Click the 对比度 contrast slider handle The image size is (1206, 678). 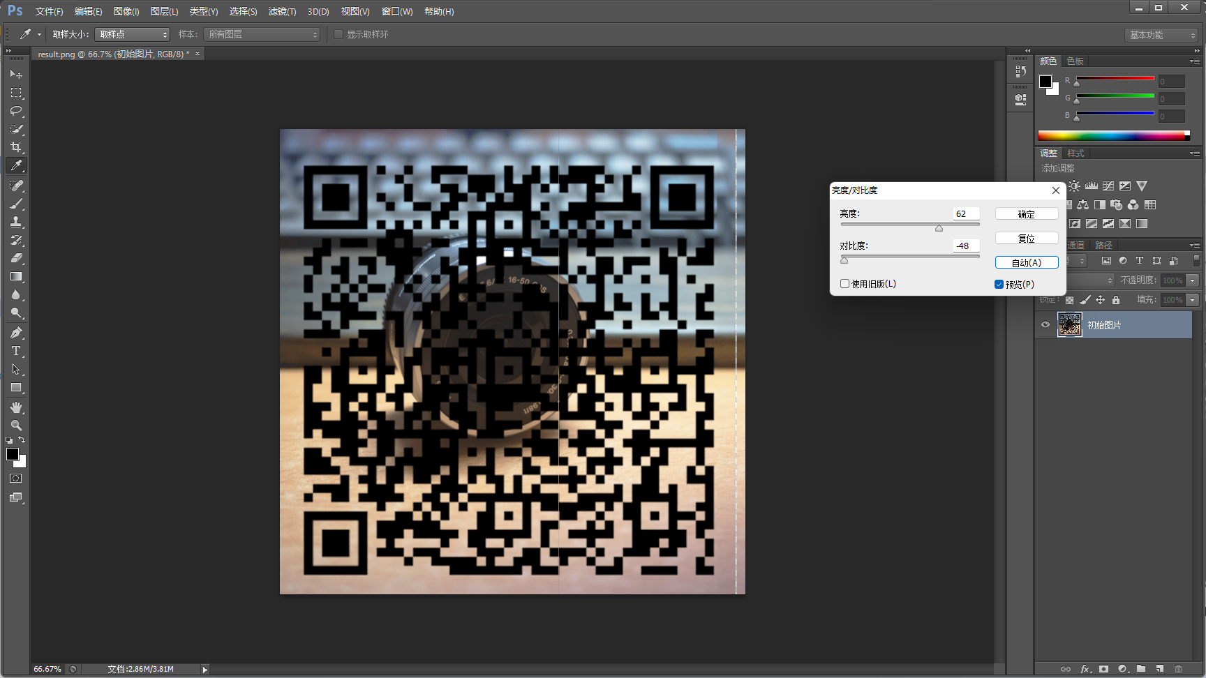coord(844,260)
